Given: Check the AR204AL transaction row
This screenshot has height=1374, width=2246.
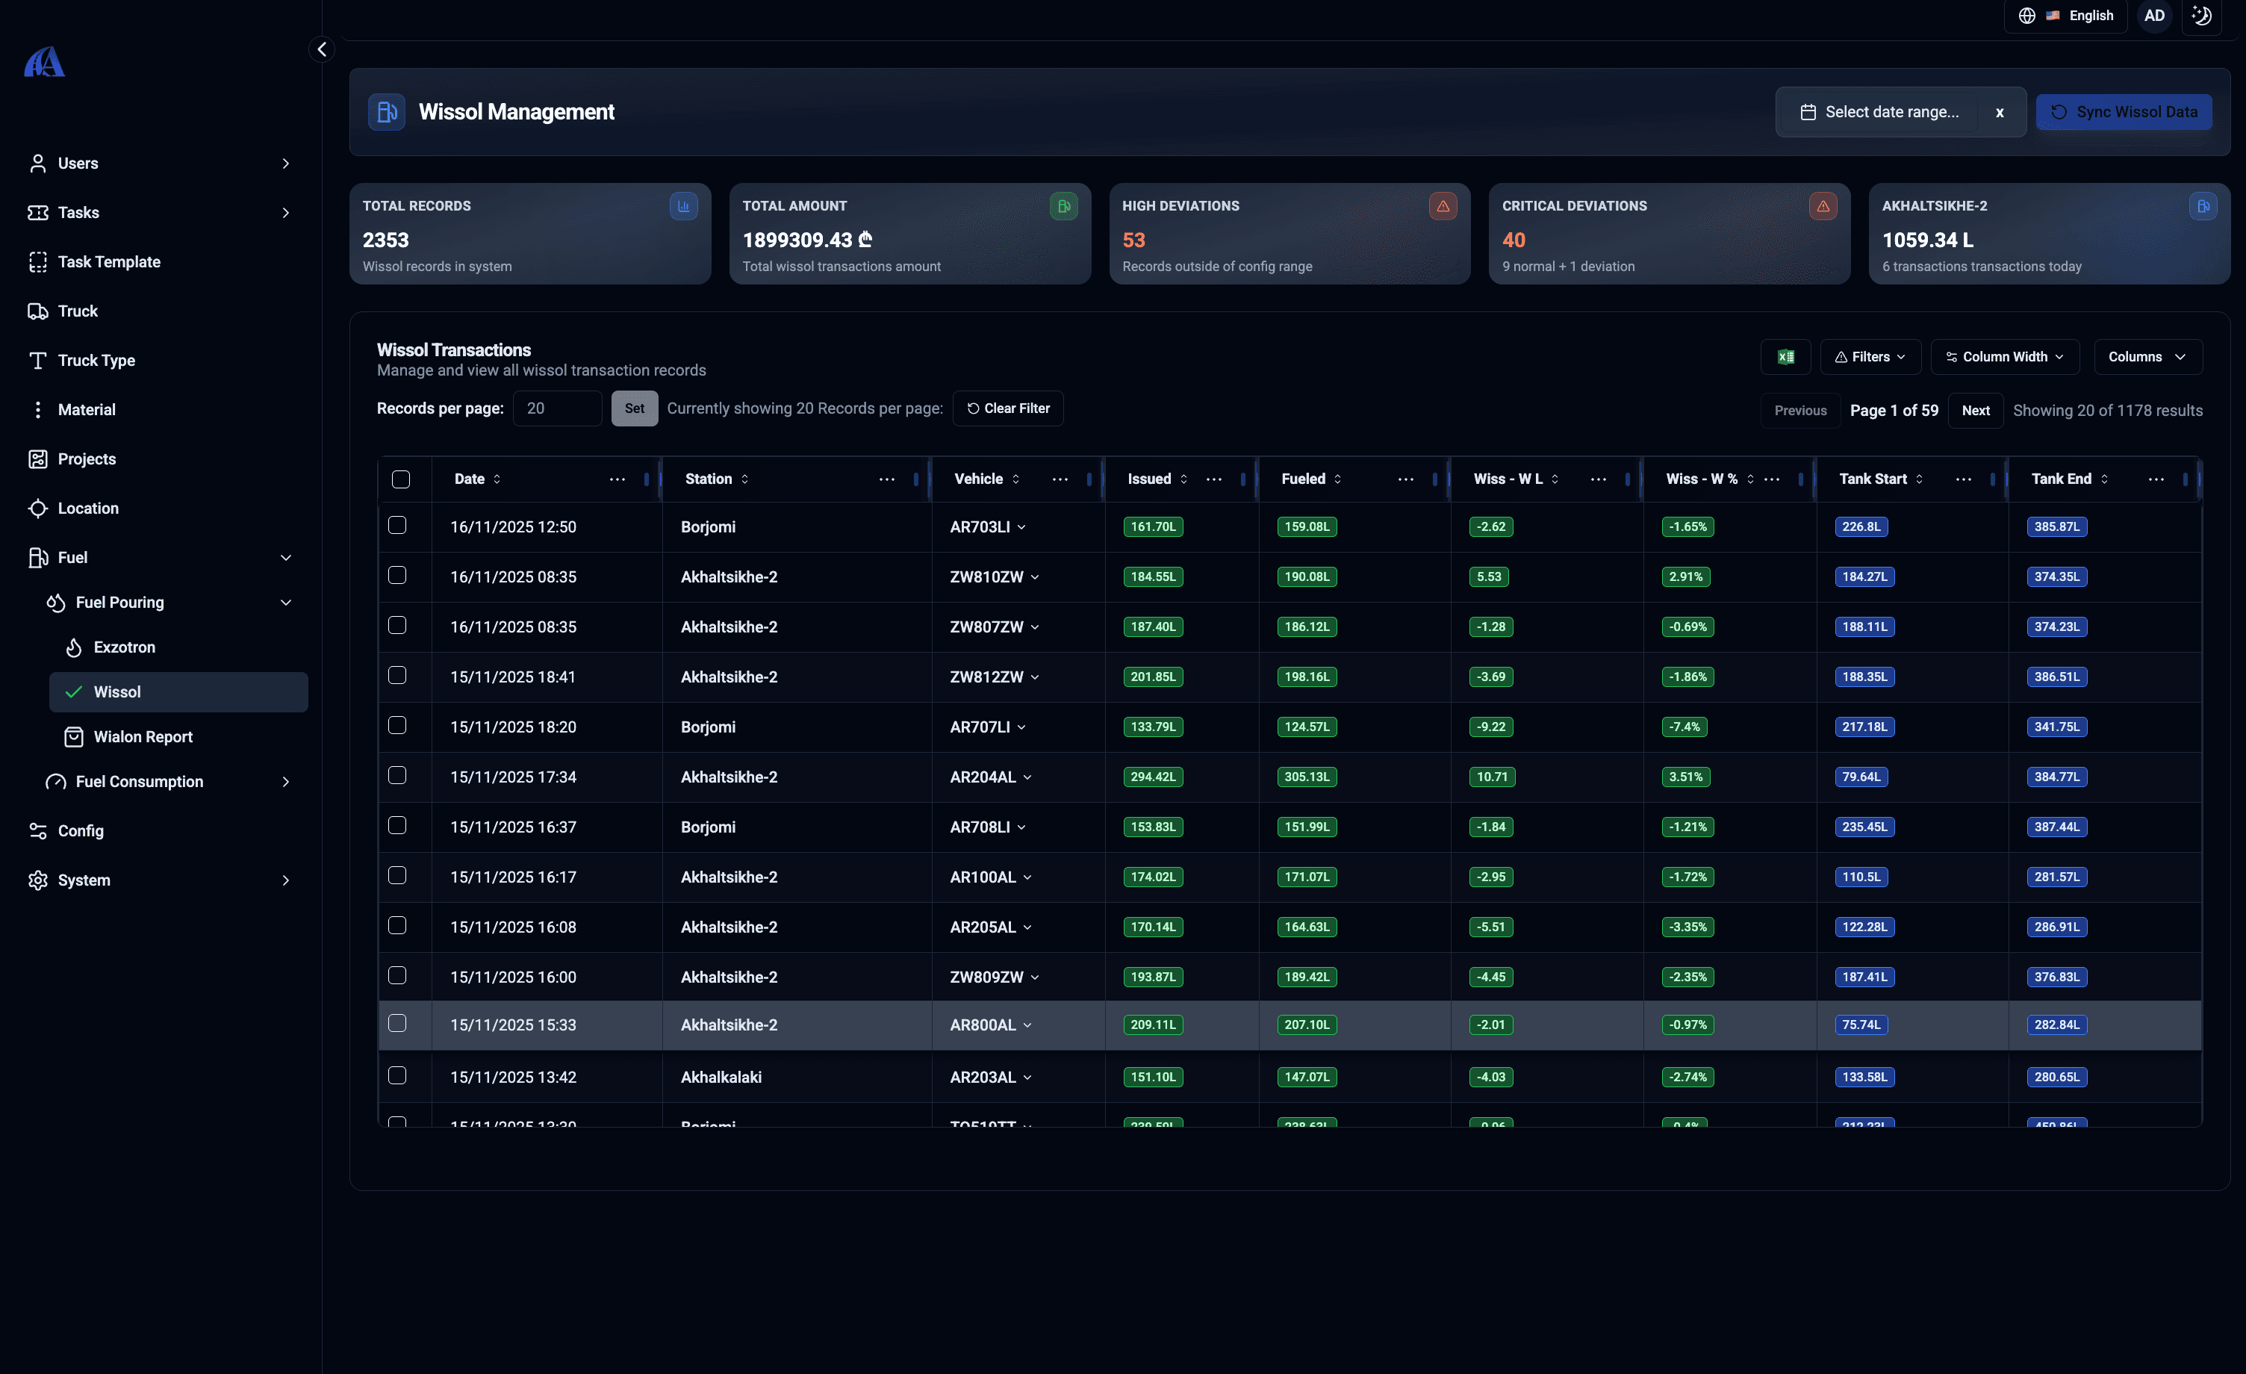Looking at the screenshot, I should pos(397,776).
